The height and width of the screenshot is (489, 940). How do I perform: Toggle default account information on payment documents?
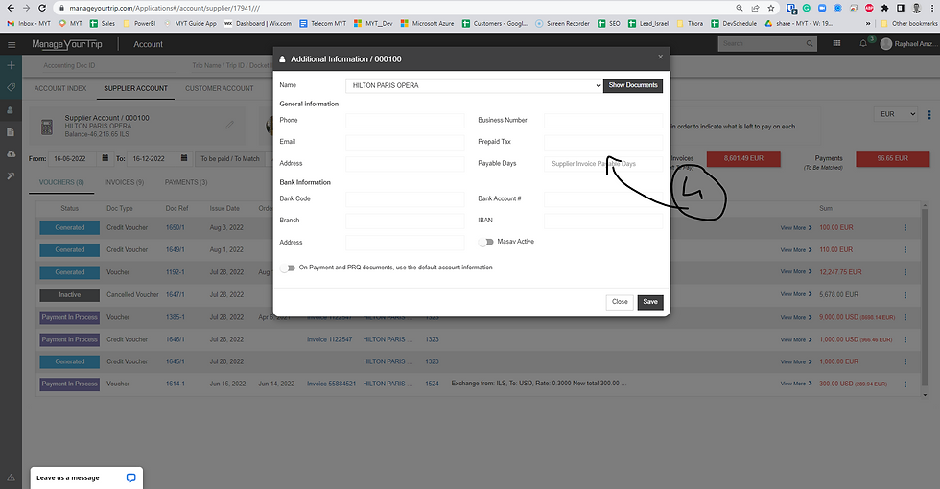pos(288,268)
